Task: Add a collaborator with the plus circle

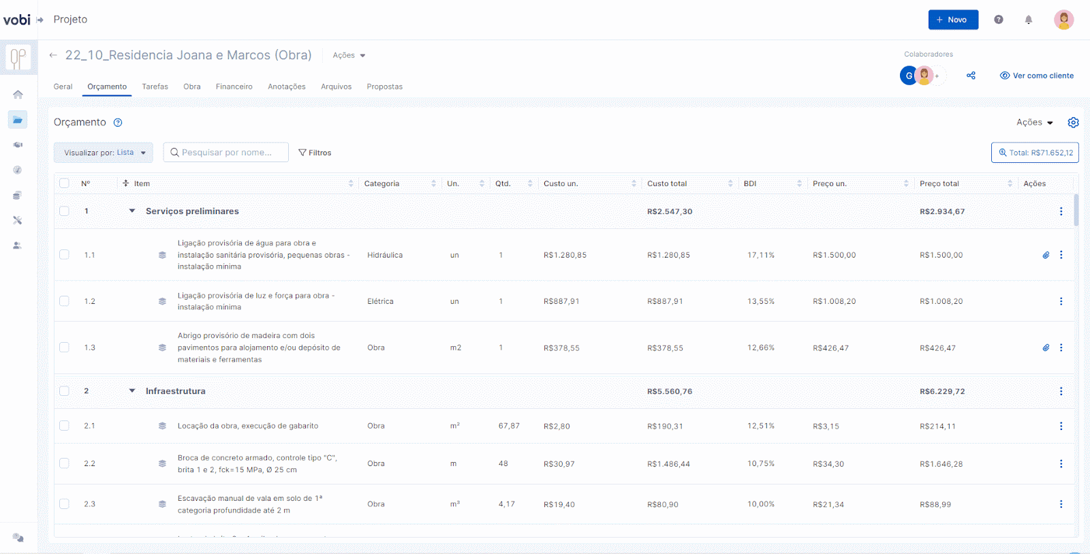Action: pyautogui.click(x=937, y=76)
